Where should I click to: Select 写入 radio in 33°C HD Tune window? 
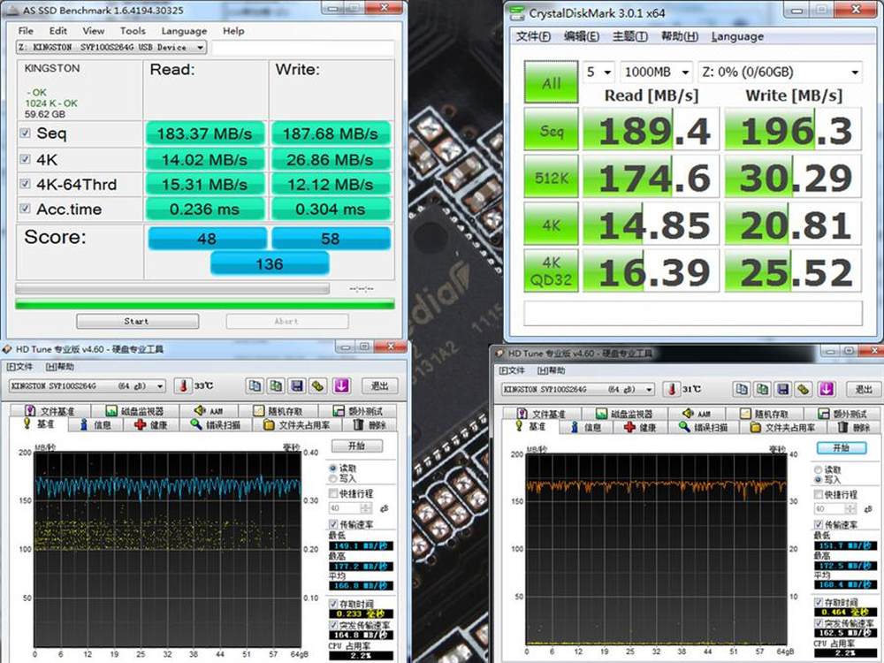click(x=332, y=478)
